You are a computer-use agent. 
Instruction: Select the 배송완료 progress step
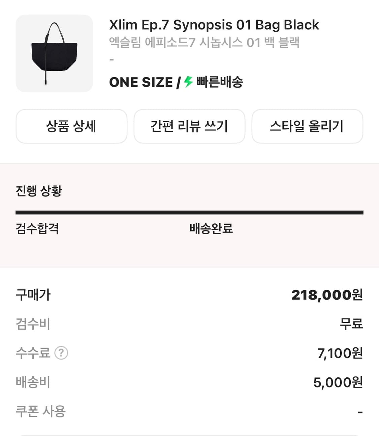211,228
